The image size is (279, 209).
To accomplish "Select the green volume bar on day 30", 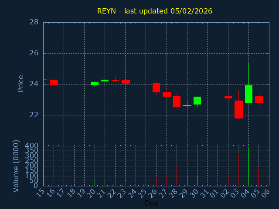I will (197, 180).
